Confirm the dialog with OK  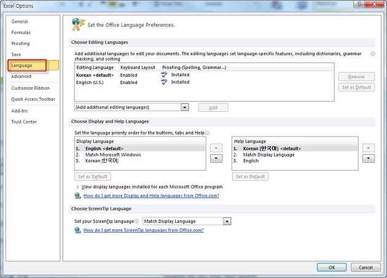332,268
